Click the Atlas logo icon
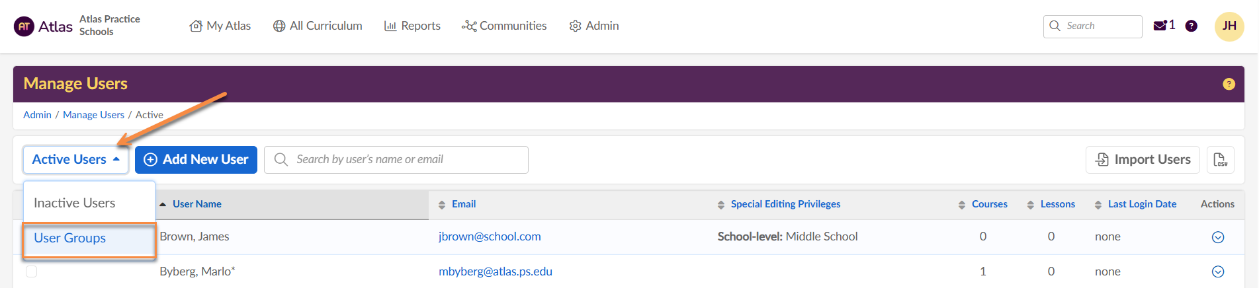Viewport: 1259px width, 288px height. point(24,26)
